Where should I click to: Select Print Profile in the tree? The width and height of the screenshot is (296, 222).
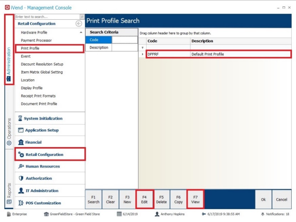[30, 48]
